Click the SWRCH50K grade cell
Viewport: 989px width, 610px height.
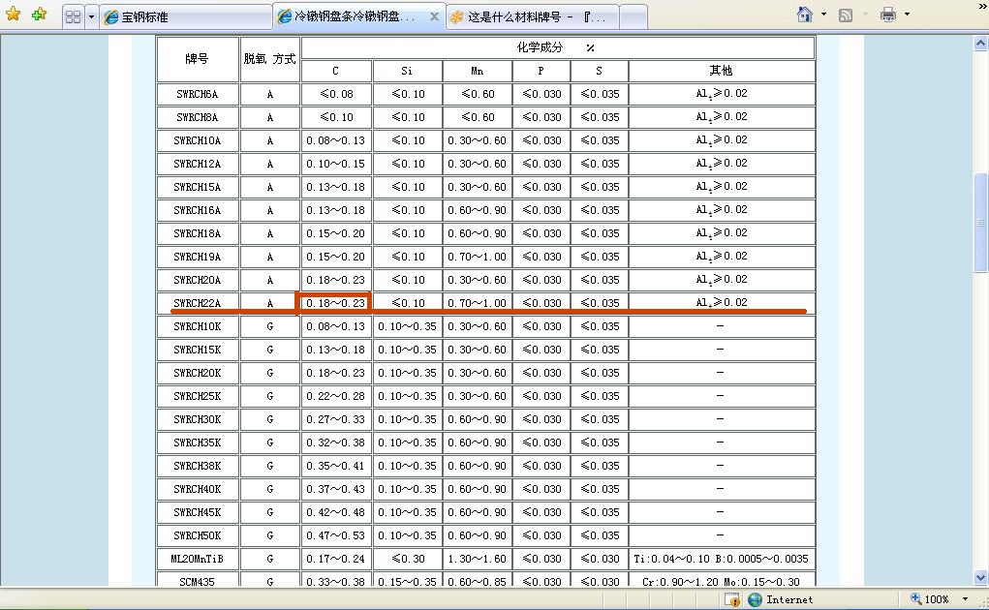(198, 535)
